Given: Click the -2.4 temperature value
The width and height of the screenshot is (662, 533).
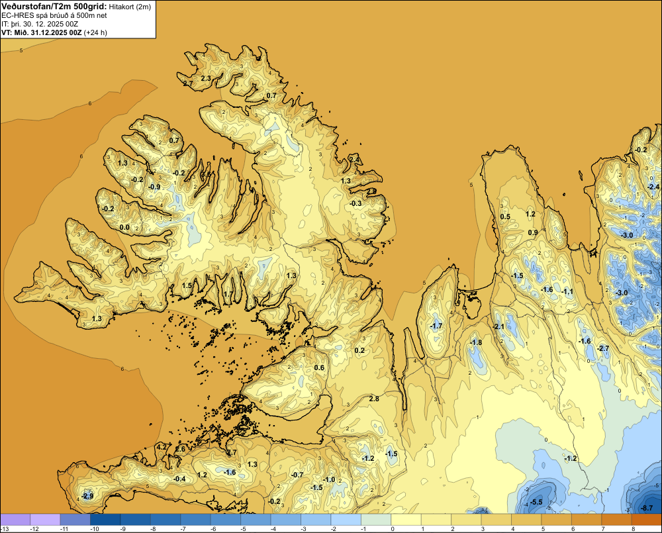Looking at the screenshot, I should pyautogui.click(x=653, y=187).
